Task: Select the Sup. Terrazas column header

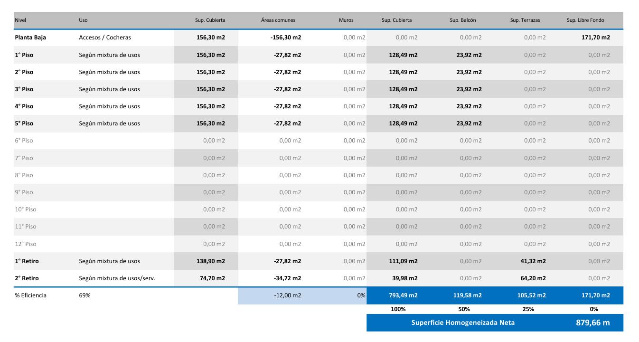Action: tap(525, 20)
